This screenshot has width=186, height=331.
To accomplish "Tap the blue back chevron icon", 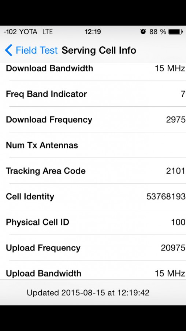I will (x=9, y=50).
